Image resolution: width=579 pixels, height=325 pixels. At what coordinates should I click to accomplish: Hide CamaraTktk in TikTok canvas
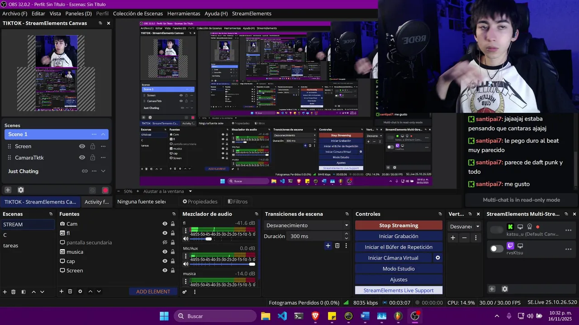tap(82, 158)
